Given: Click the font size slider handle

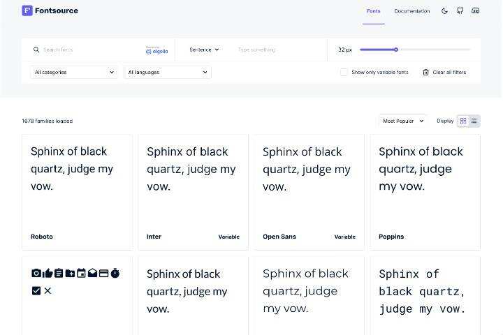Looking at the screenshot, I should pos(396,50).
